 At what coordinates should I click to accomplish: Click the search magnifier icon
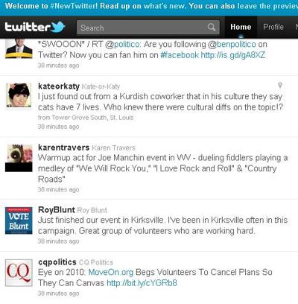(x=212, y=27)
